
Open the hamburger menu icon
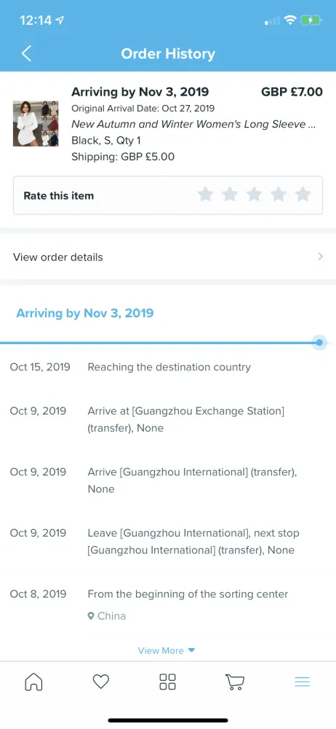pyautogui.click(x=302, y=682)
